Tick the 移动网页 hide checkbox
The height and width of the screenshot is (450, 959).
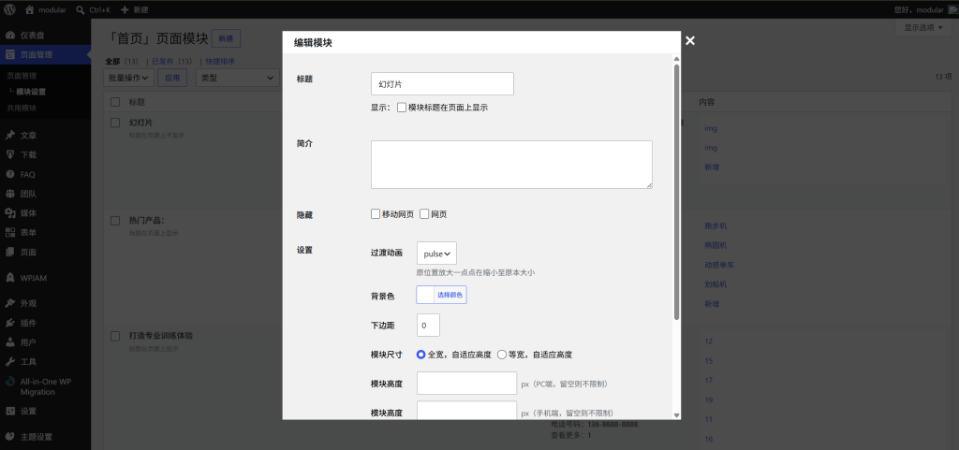click(x=376, y=214)
